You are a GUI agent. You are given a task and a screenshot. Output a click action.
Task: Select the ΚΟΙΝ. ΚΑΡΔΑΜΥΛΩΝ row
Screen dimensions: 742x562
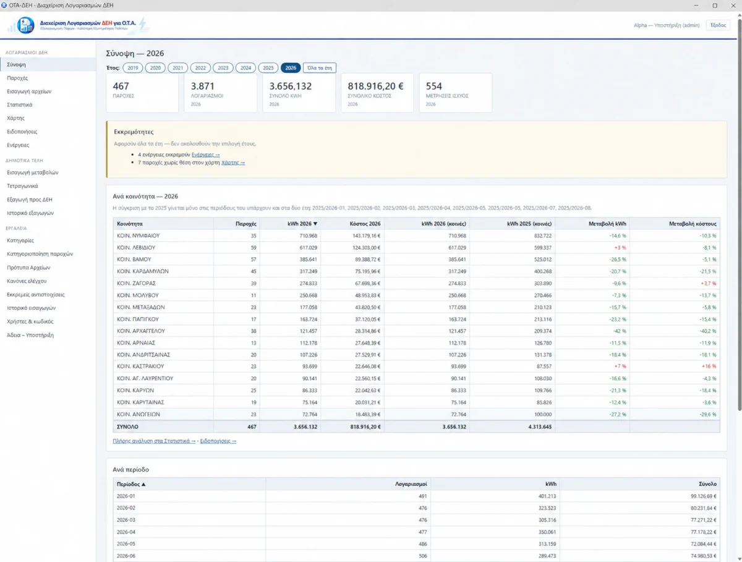tap(416, 271)
